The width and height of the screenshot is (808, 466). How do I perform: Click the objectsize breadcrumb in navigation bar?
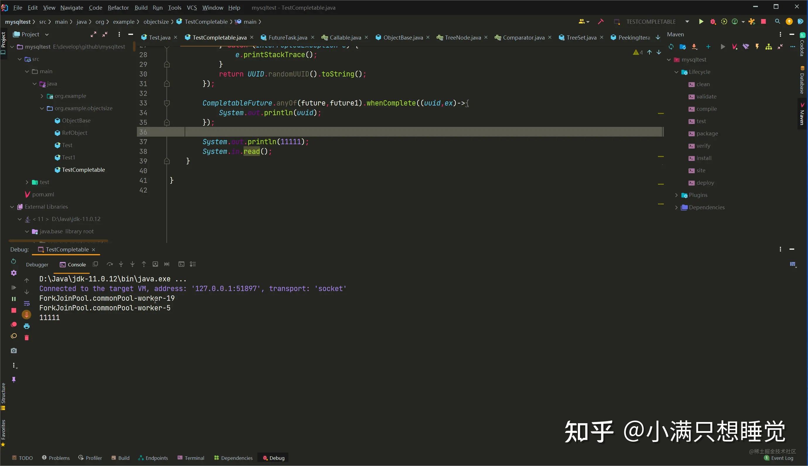tap(156, 21)
